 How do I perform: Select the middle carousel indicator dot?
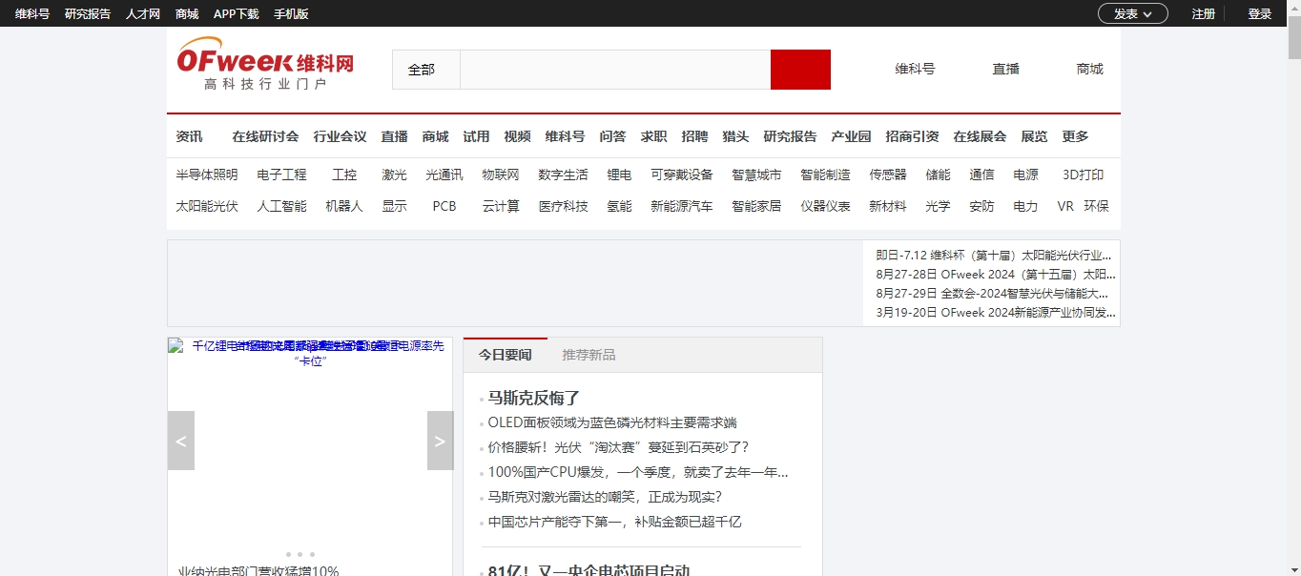click(x=299, y=554)
